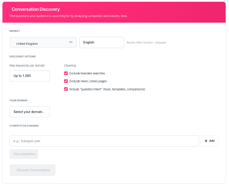Click the Cleaning options heading
Screen dimensions: 229x186
[70, 65]
